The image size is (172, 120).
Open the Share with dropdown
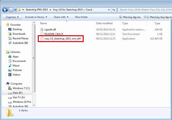61,17
